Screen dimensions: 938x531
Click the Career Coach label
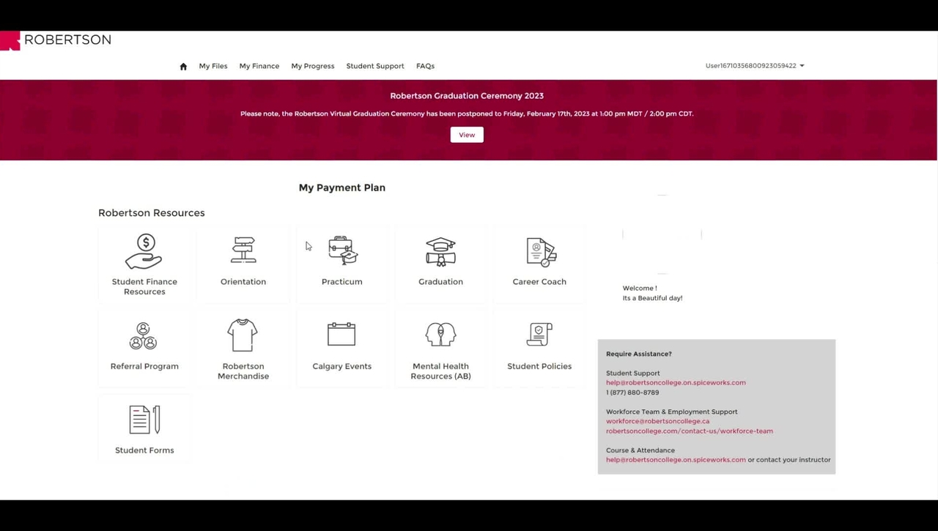(x=539, y=282)
